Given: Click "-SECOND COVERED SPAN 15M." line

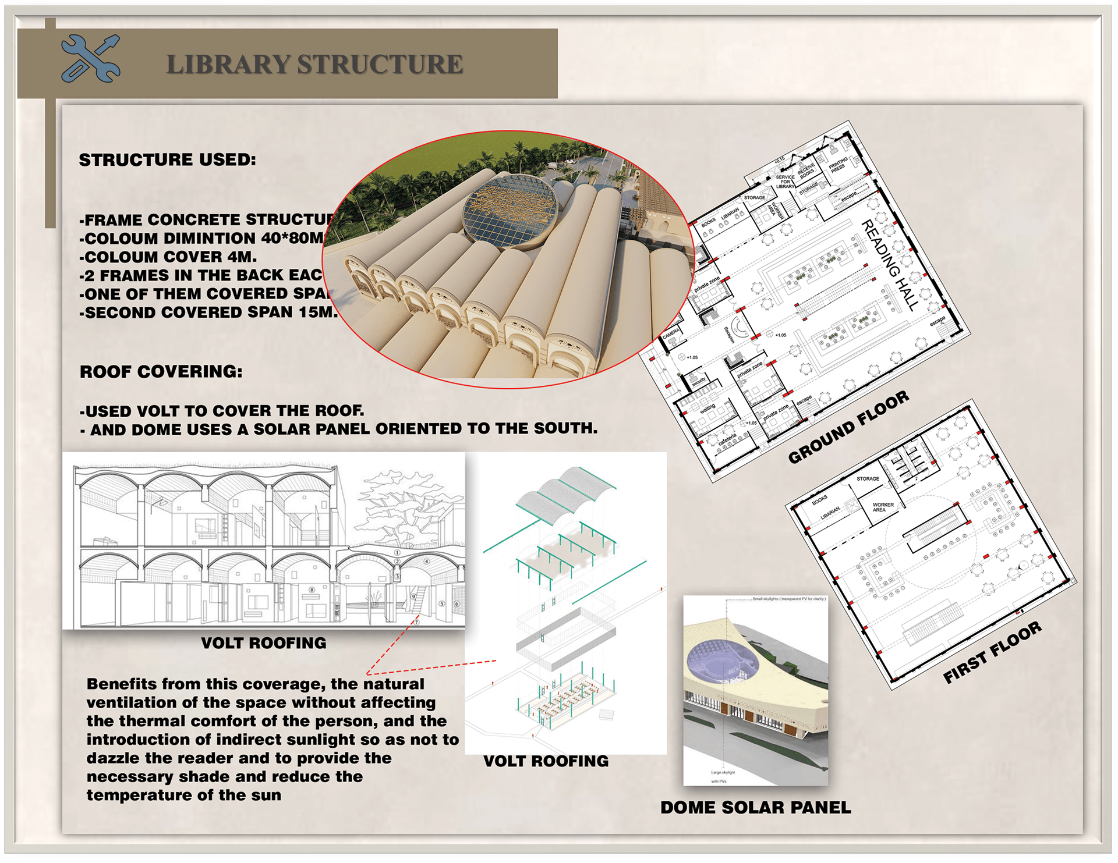Looking at the screenshot, I should click(x=208, y=312).
